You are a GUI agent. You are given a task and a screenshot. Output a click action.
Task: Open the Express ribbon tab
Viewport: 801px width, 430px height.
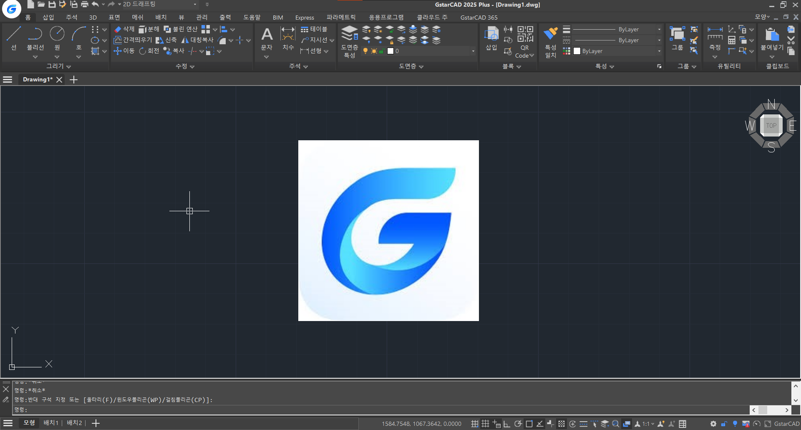(305, 17)
